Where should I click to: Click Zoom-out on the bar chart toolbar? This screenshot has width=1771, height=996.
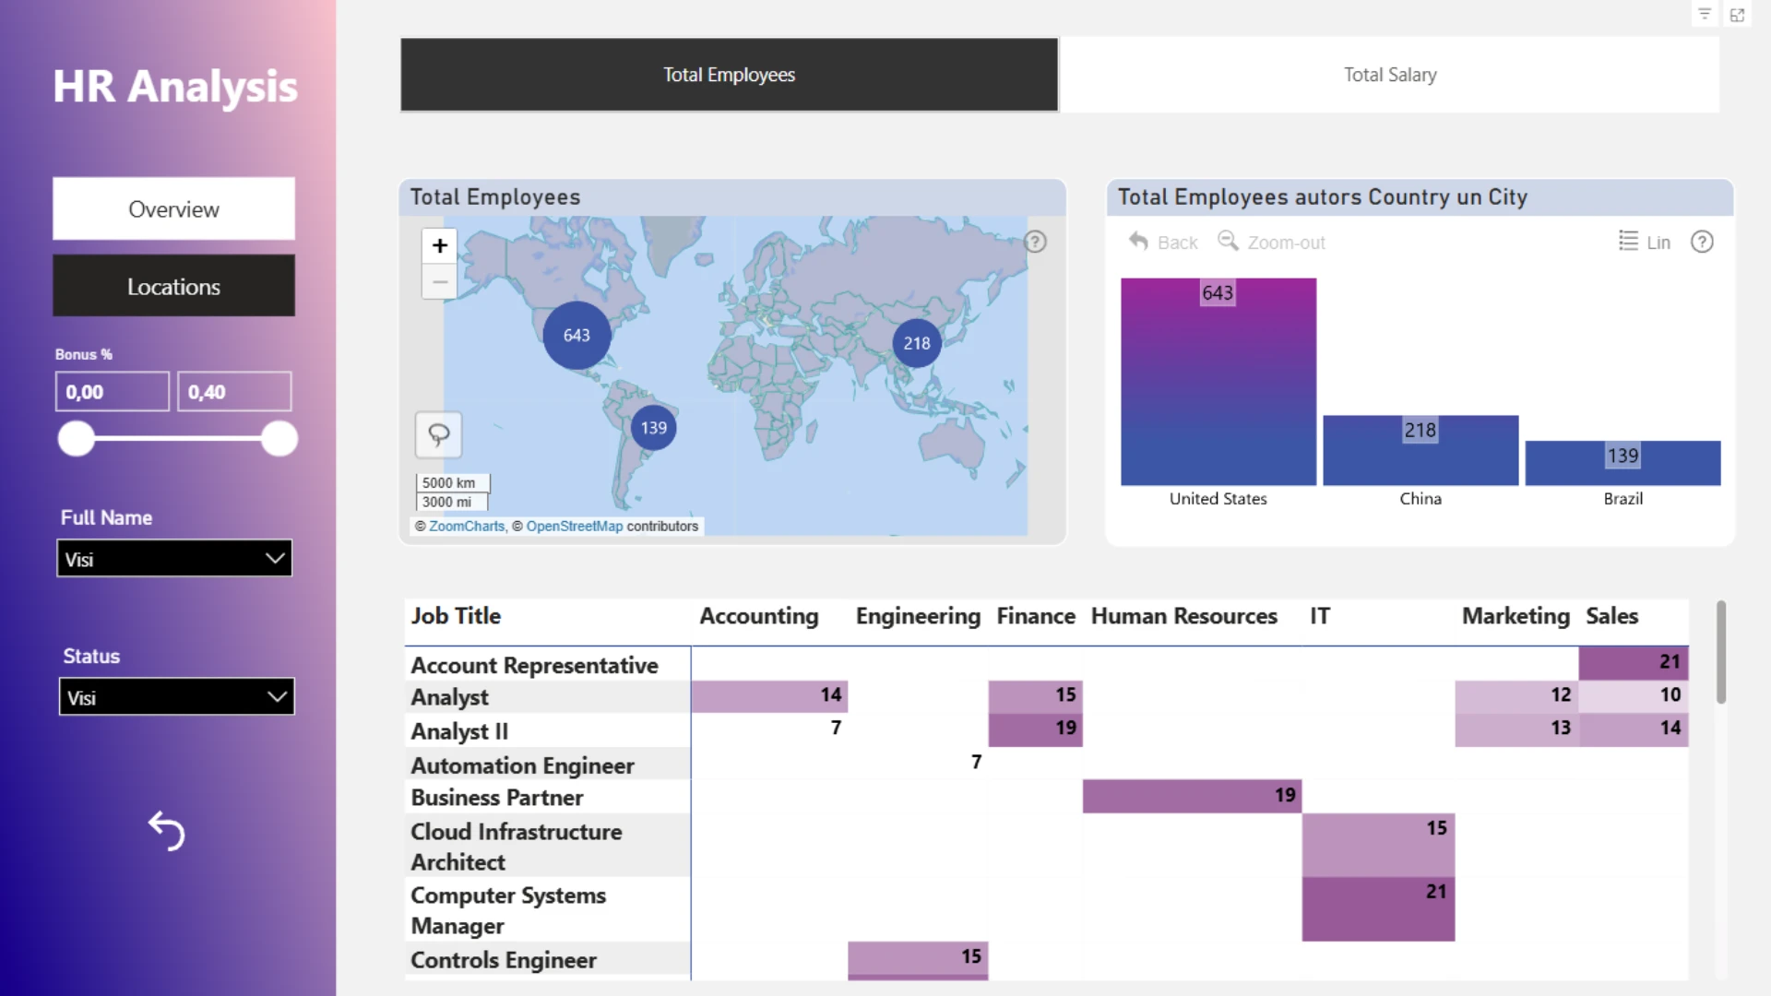[x=1272, y=242]
